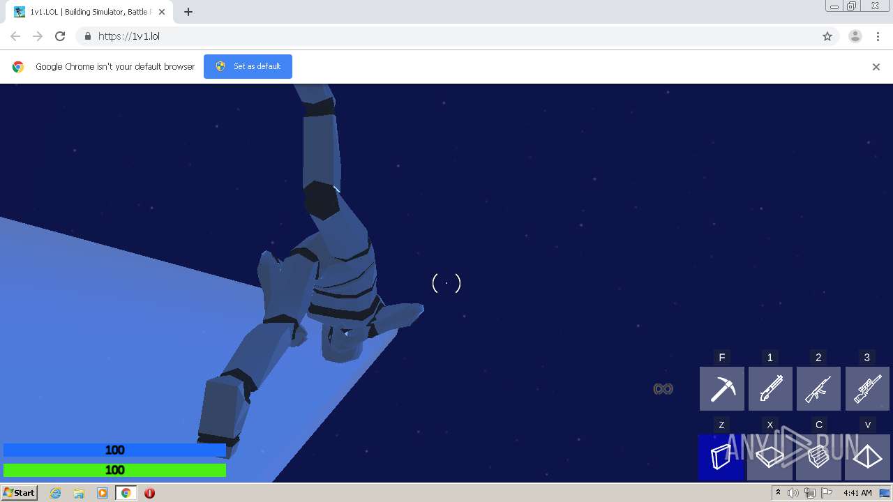Reload the 1v1.lol page

[60, 36]
